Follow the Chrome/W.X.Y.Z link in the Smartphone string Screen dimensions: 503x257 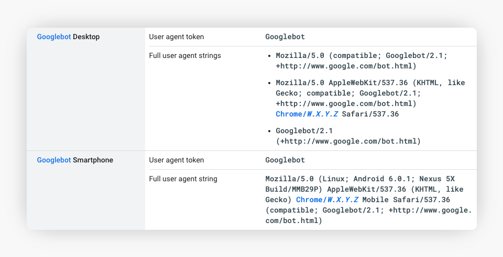(327, 200)
